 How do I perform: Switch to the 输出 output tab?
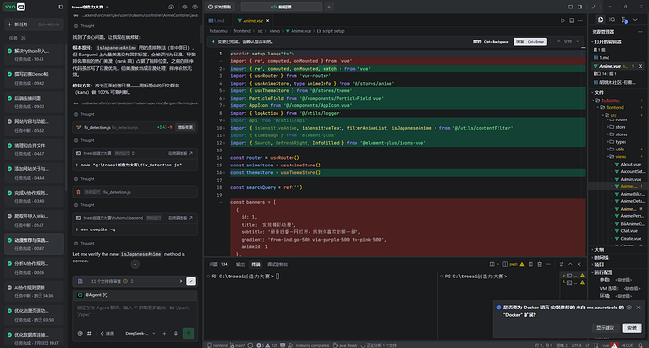pos(240,264)
